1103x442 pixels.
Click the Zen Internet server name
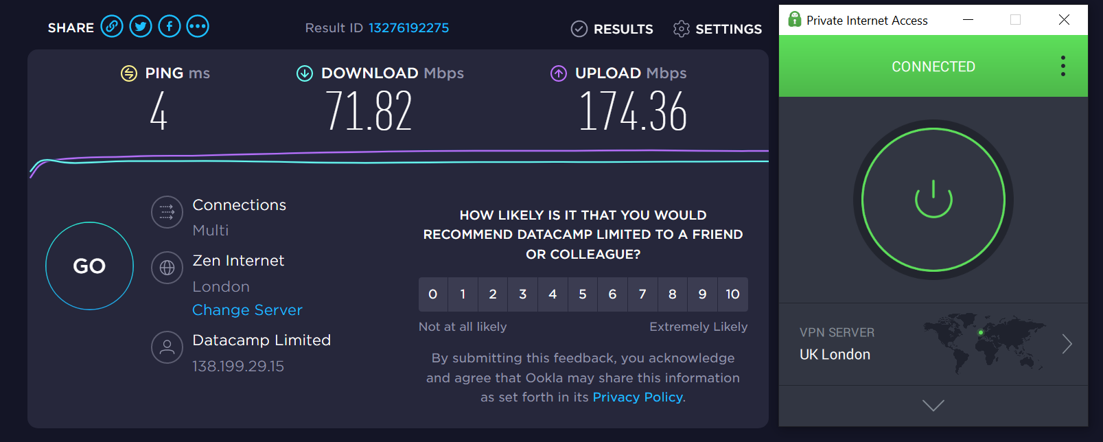(238, 261)
